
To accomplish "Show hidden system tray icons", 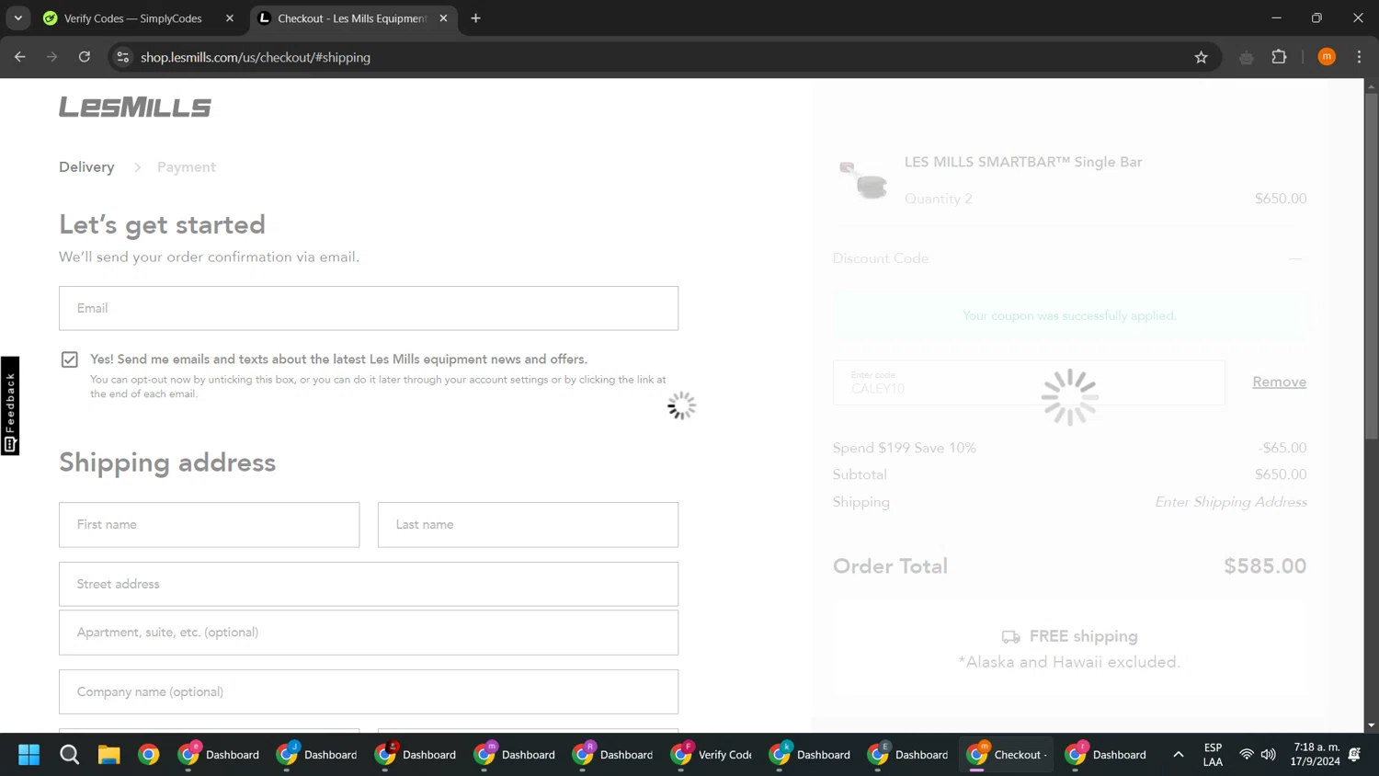I will 1178,755.
